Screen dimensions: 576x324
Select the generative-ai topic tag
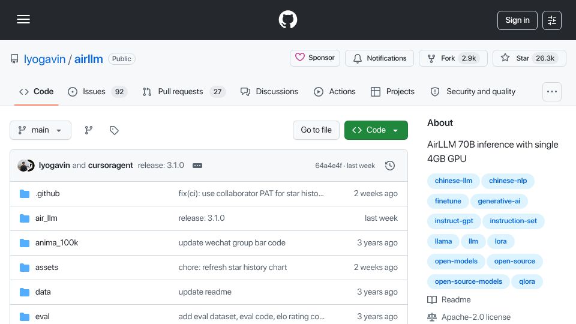499,201
